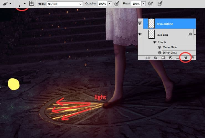205x138 pixels.
Task: Enable pressure for opacity icon
Action: point(117,4)
